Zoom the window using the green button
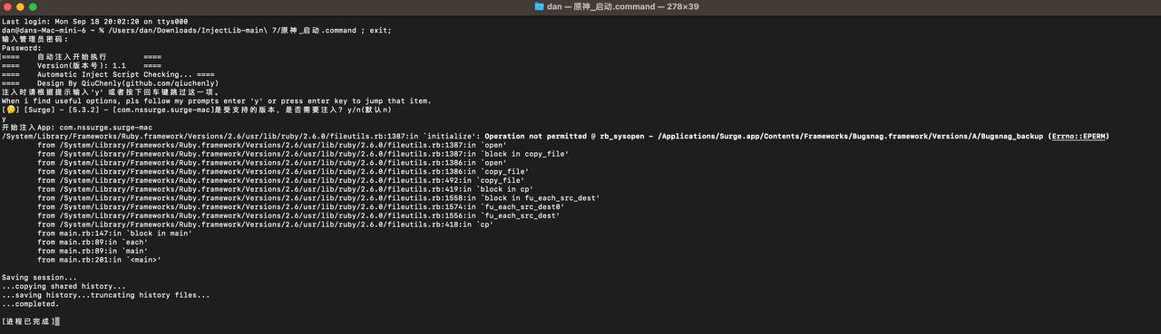 point(33,6)
